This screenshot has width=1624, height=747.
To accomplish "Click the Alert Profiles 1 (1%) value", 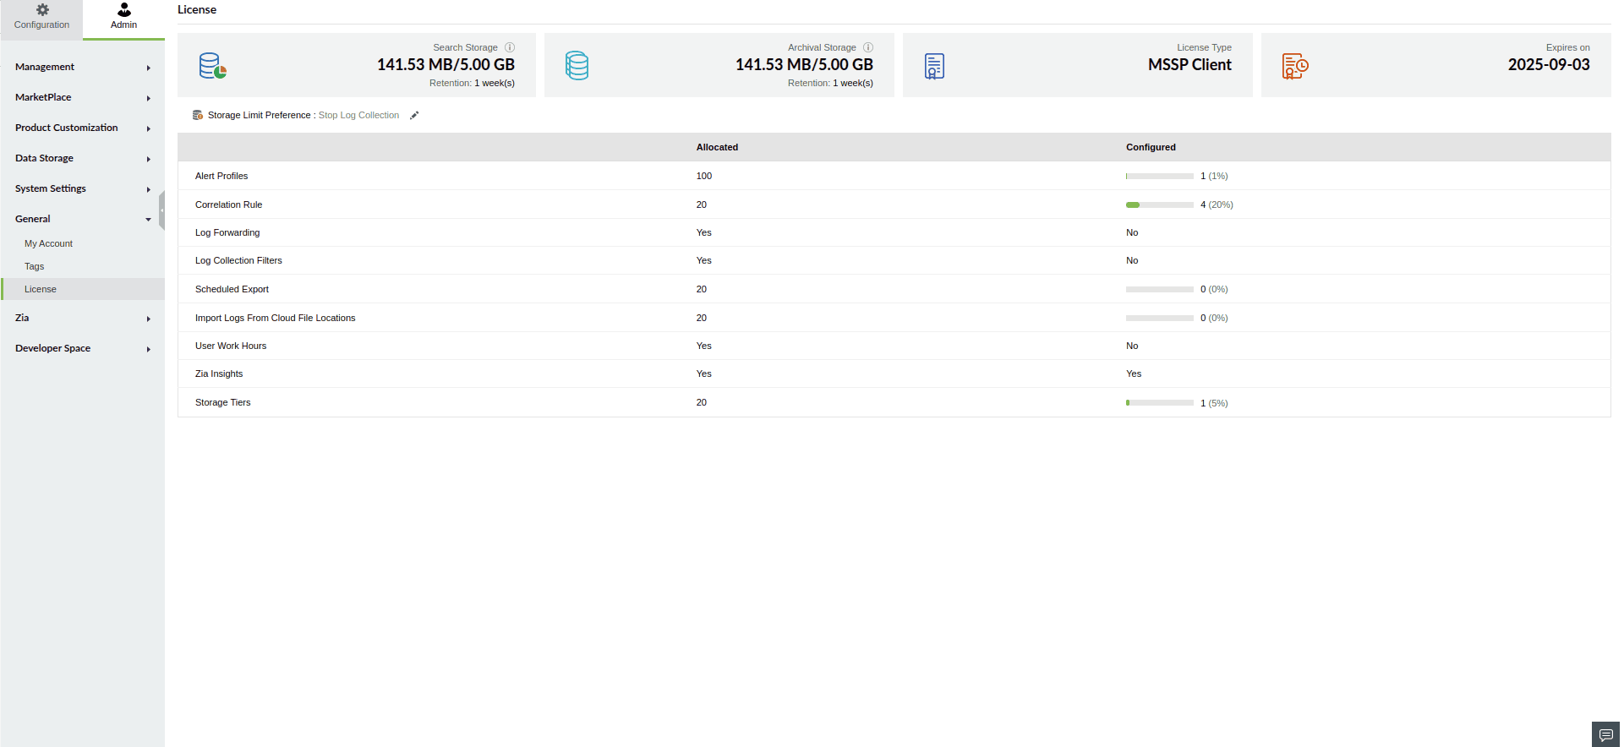I will coord(1214,176).
